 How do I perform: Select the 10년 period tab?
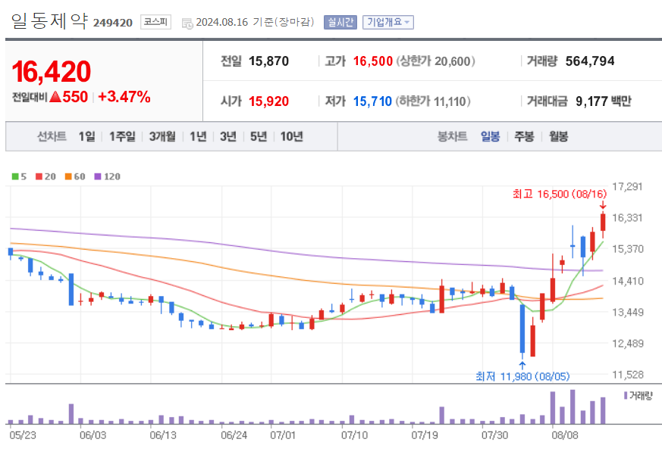[290, 136]
